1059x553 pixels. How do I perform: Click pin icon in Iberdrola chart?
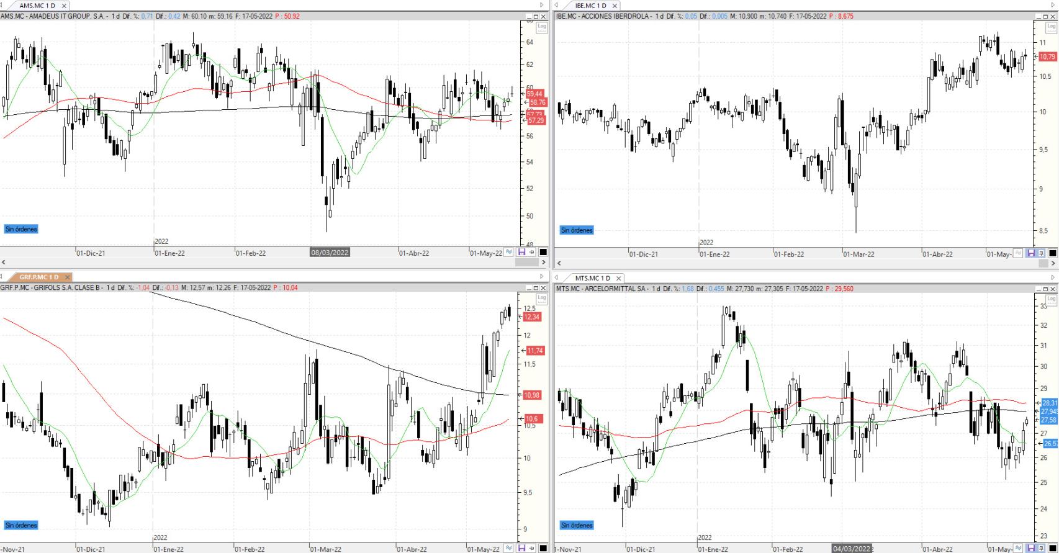tap(1041, 253)
